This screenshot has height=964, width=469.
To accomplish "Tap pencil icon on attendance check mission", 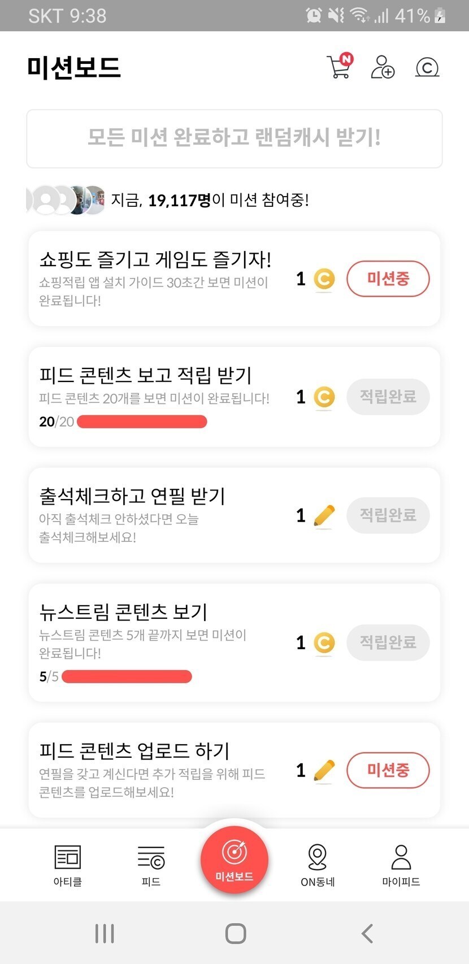I will (324, 515).
